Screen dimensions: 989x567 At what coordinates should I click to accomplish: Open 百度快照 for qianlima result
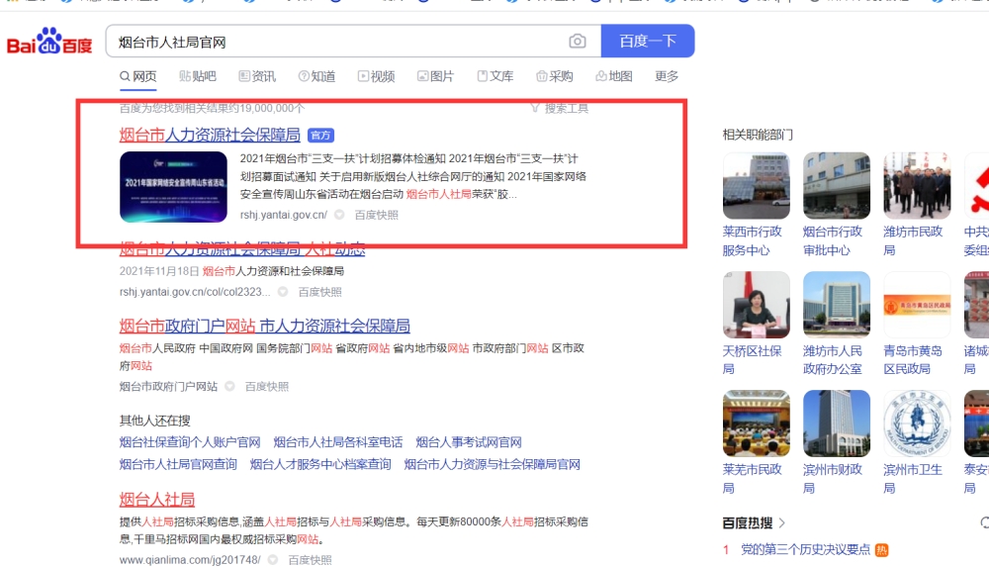pyautogui.click(x=310, y=560)
